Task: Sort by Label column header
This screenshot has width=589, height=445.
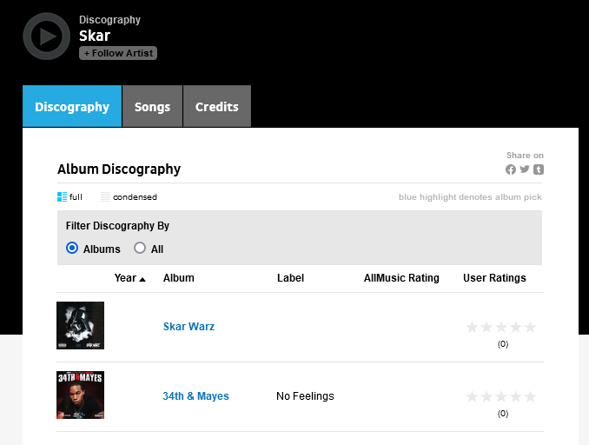Action: (290, 278)
